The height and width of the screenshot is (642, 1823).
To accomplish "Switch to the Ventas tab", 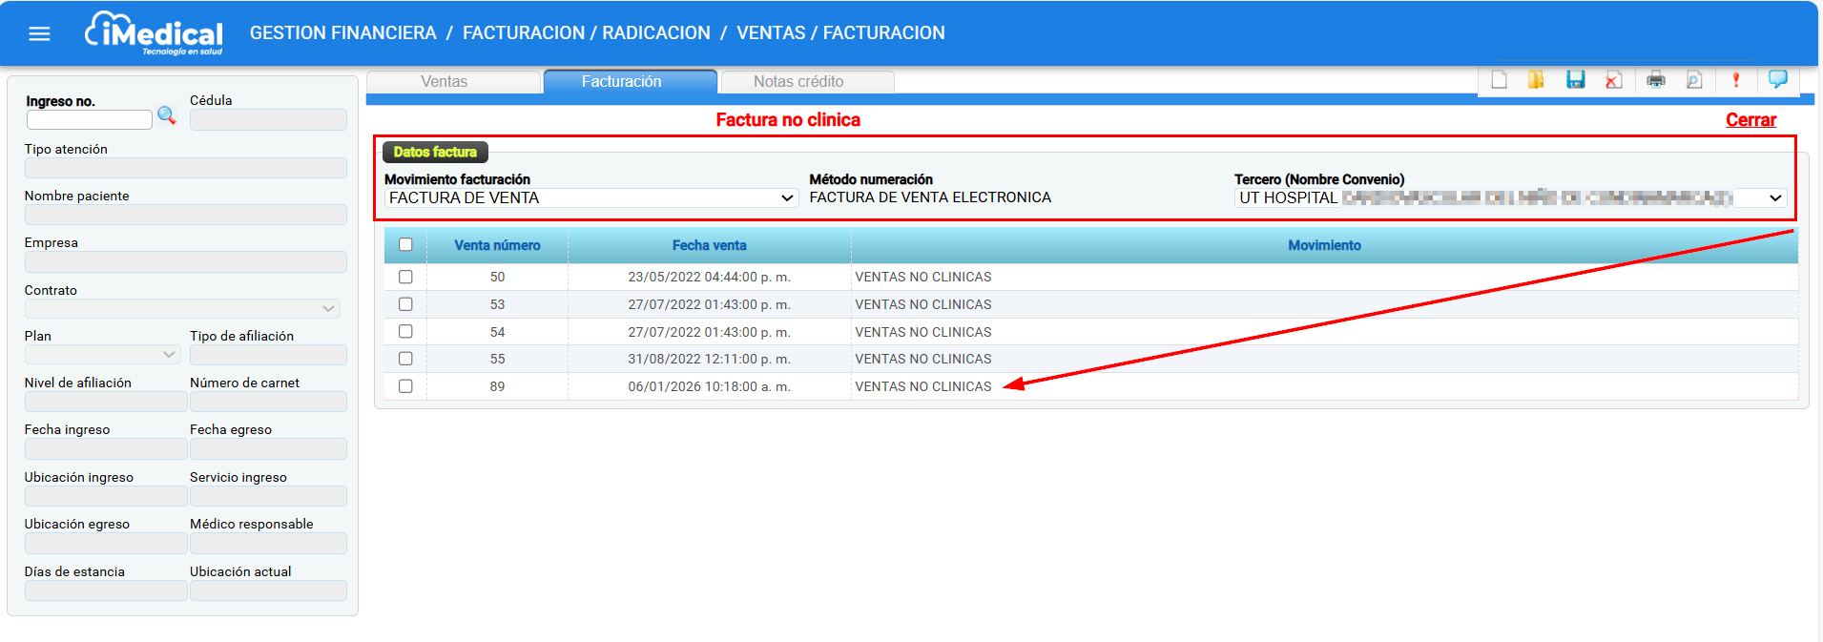I will (x=445, y=82).
